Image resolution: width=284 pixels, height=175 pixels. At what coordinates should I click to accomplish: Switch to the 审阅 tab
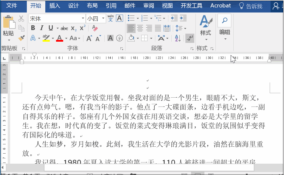[148, 6]
